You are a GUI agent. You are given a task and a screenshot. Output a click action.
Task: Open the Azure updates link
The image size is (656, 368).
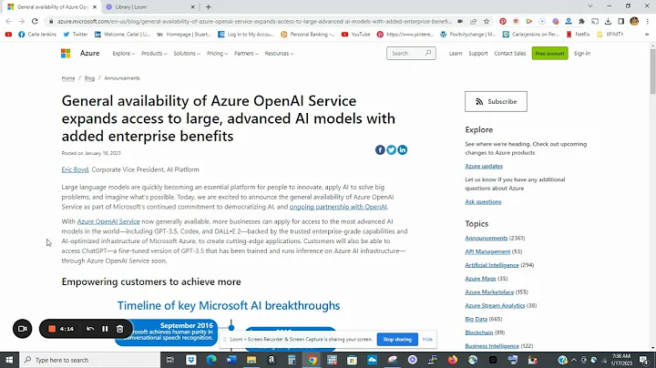pyautogui.click(x=484, y=166)
